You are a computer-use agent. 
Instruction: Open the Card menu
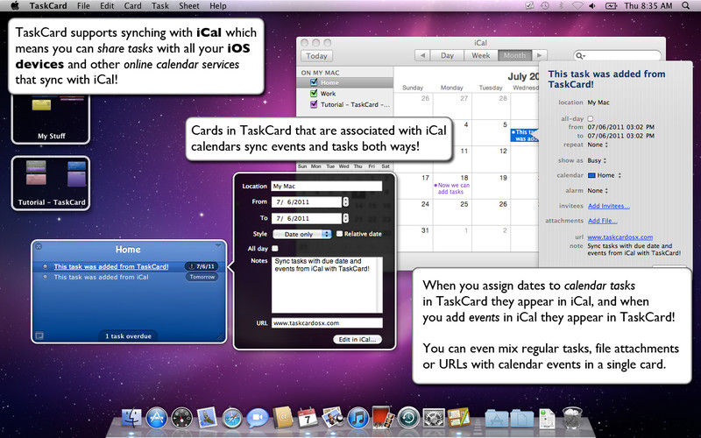(x=132, y=6)
